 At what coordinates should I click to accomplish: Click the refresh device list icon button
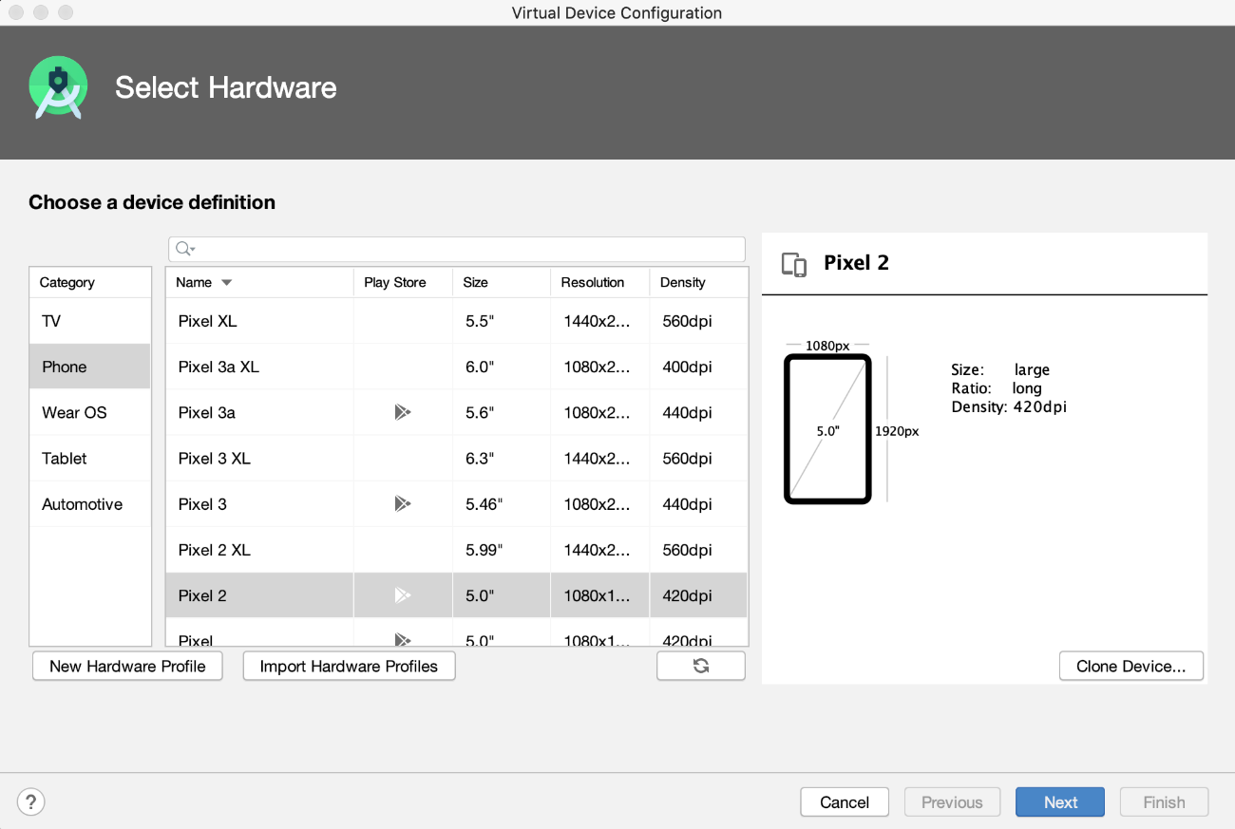click(x=701, y=666)
